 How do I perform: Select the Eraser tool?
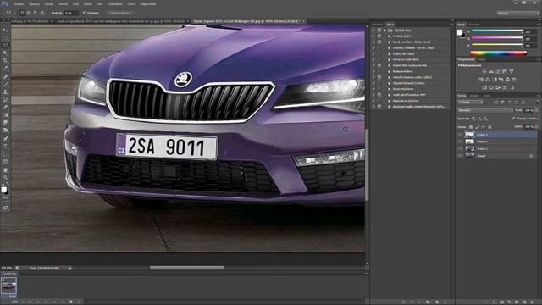[5, 108]
